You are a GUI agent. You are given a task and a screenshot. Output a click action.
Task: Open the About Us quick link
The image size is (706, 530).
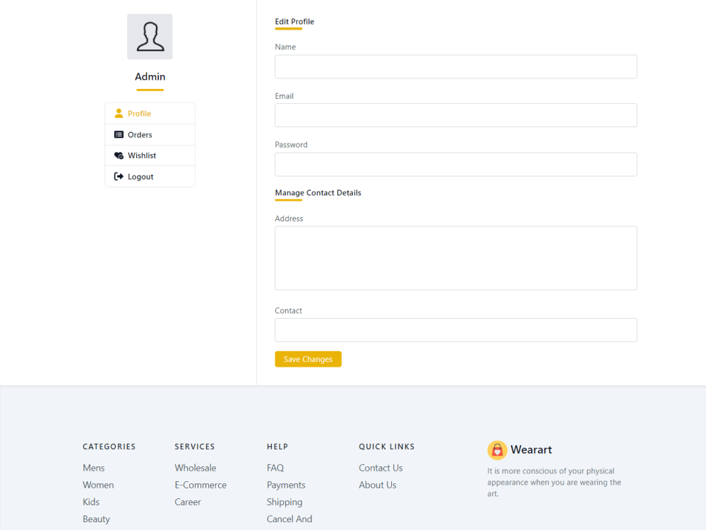(x=378, y=485)
